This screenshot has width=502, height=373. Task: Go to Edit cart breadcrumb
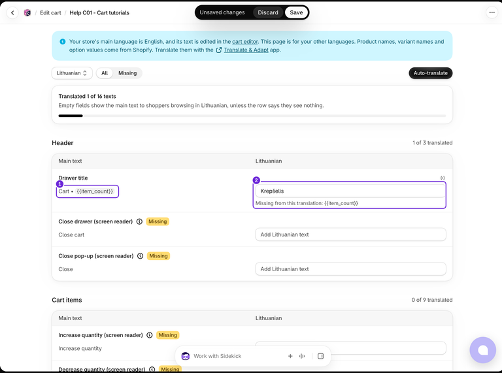[50, 13]
